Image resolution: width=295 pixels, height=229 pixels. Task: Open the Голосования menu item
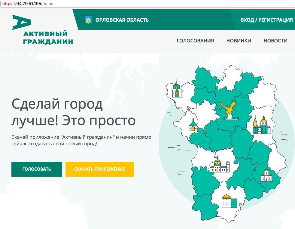click(x=195, y=41)
